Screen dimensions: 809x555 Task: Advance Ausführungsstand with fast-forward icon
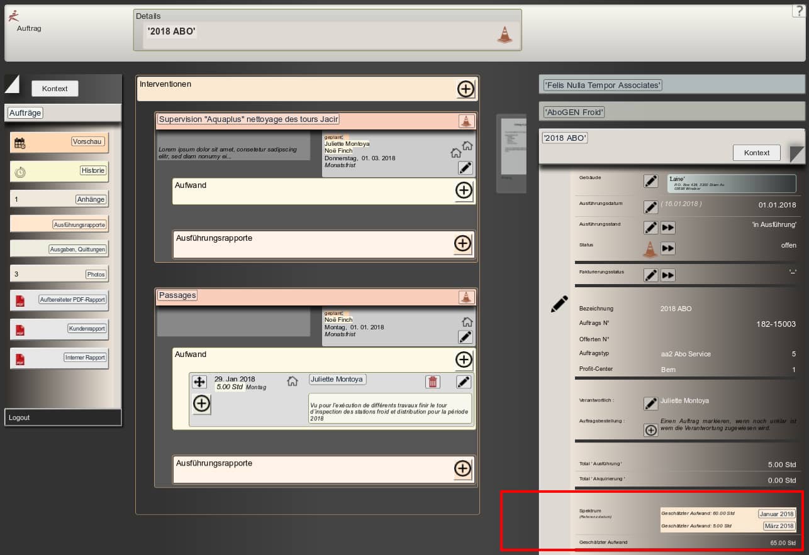pyautogui.click(x=668, y=228)
